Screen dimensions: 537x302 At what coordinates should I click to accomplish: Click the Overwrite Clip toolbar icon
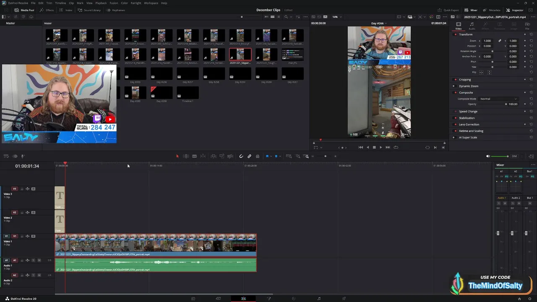pos(222,156)
